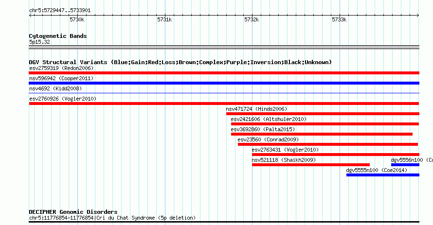Image resolution: width=433 pixels, height=225 pixels.
Task: Click the red bar of esv2760926
Action: [x=224, y=104]
